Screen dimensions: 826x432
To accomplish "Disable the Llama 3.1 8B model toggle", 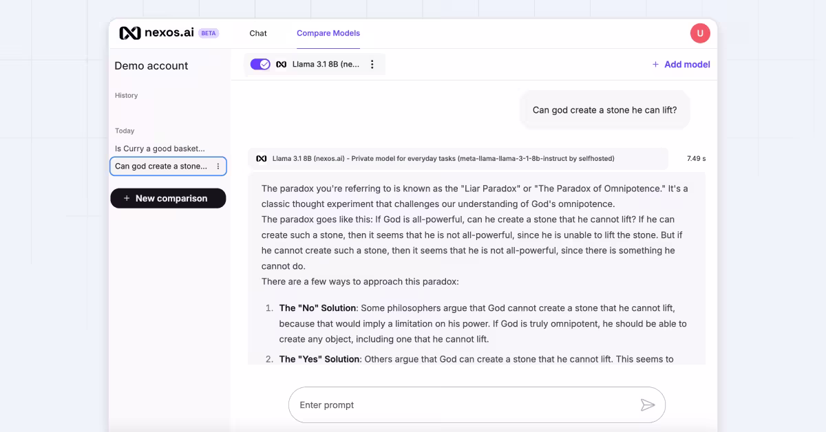I will pos(260,64).
